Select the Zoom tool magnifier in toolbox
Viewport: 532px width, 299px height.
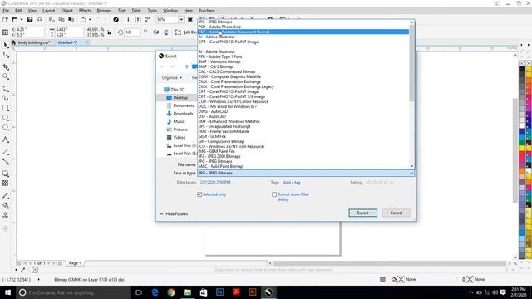(x=6, y=77)
